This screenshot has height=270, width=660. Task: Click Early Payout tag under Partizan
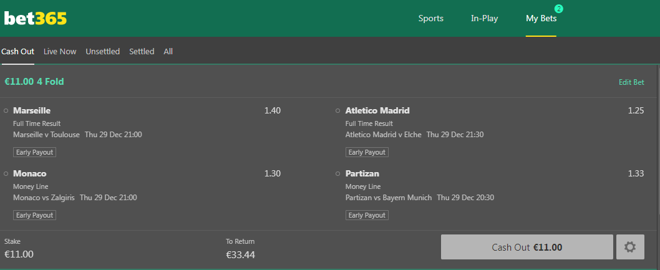coord(367,215)
